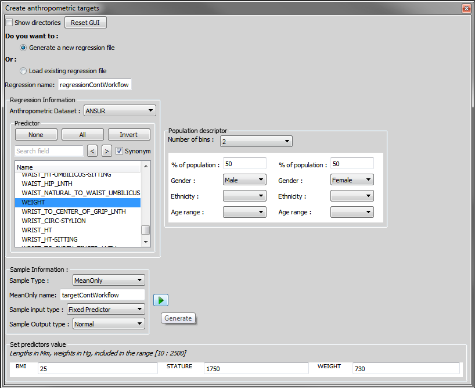Image resolution: width=475 pixels, height=388 pixels.
Task: Change the Male gender dropdown
Action: (244, 179)
